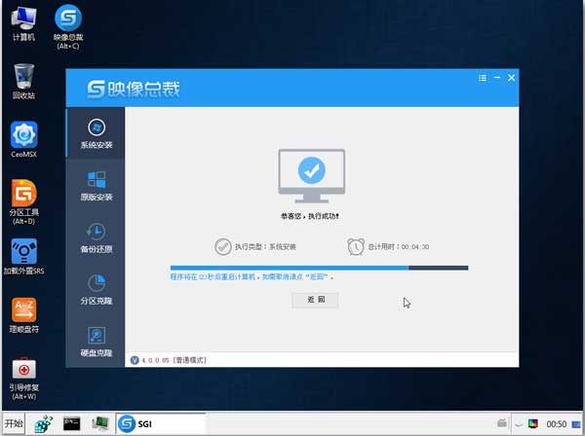
Task: Open the 映像总裁 (Alt+C) desktop shortcut
Action: [x=68, y=27]
